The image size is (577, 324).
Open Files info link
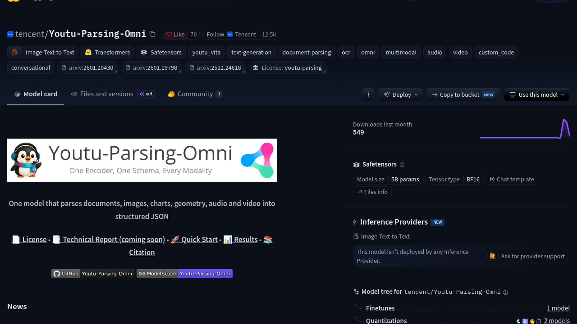(372, 192)
